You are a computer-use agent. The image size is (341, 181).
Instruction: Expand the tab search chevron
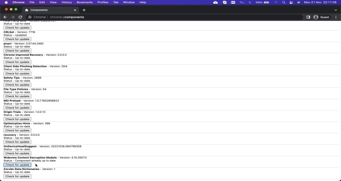[336, 10]
